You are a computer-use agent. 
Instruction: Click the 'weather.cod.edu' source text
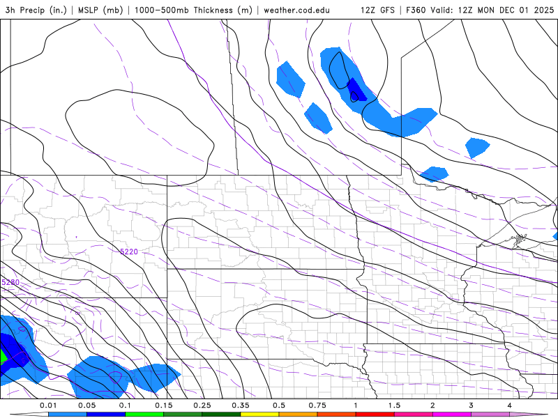pos(296,10)
